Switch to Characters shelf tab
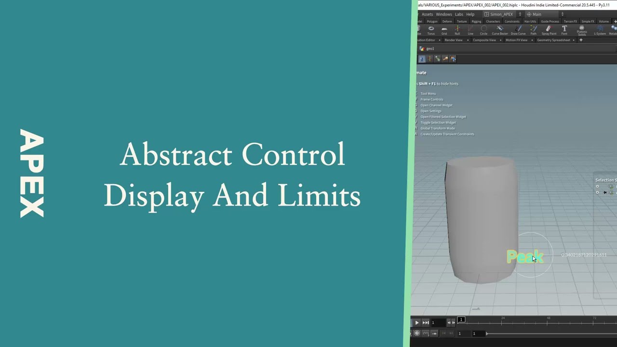The height and width of the screenshot is (347, 617). 493,22
